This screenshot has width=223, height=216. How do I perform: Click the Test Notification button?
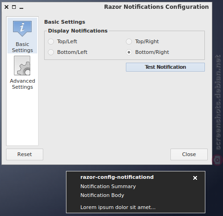click(165, 67)
